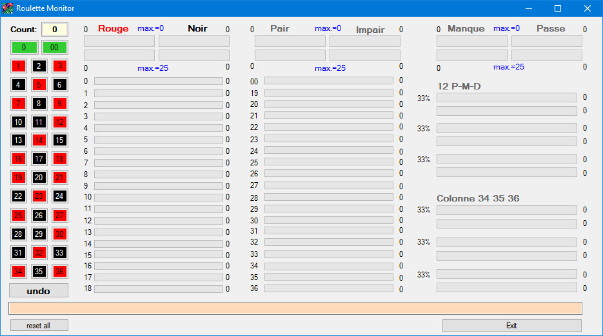Select black number 2 button

39,66
